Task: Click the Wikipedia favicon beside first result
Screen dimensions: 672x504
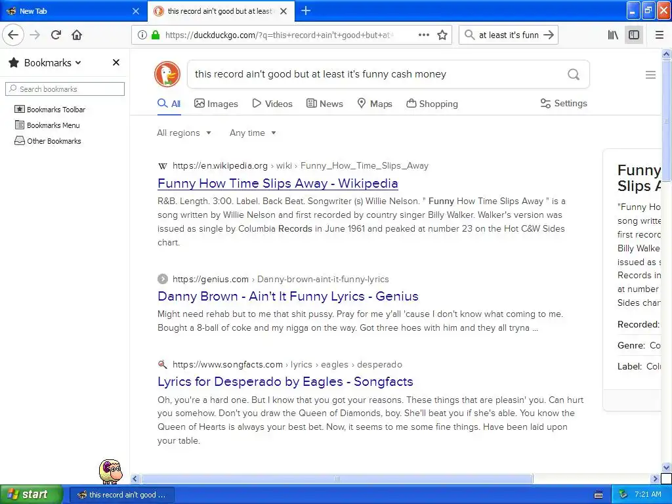Action: pyautogui.click(x=163, y=166)
